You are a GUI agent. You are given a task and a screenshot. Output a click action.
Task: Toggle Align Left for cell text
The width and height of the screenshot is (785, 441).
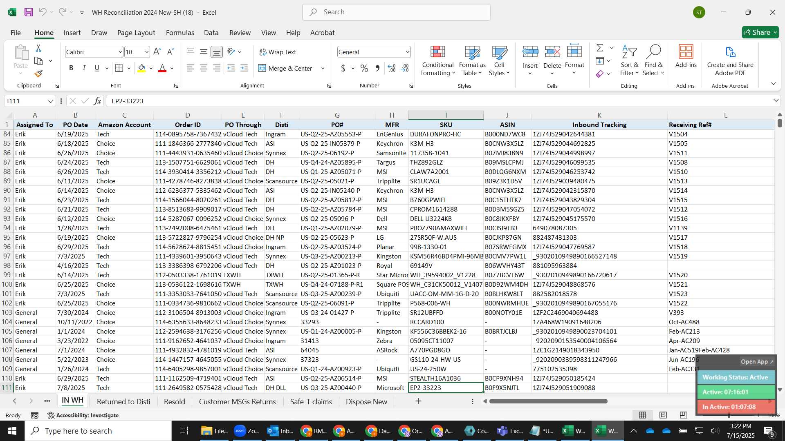coord(191,68)
